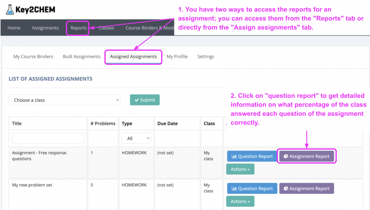Open Assignment Report for My new problem set
The image size is (370, 210).
(307, 188)
